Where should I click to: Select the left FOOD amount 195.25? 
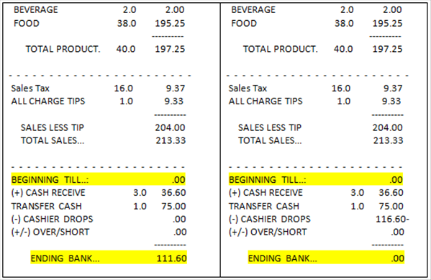point(170,23)
